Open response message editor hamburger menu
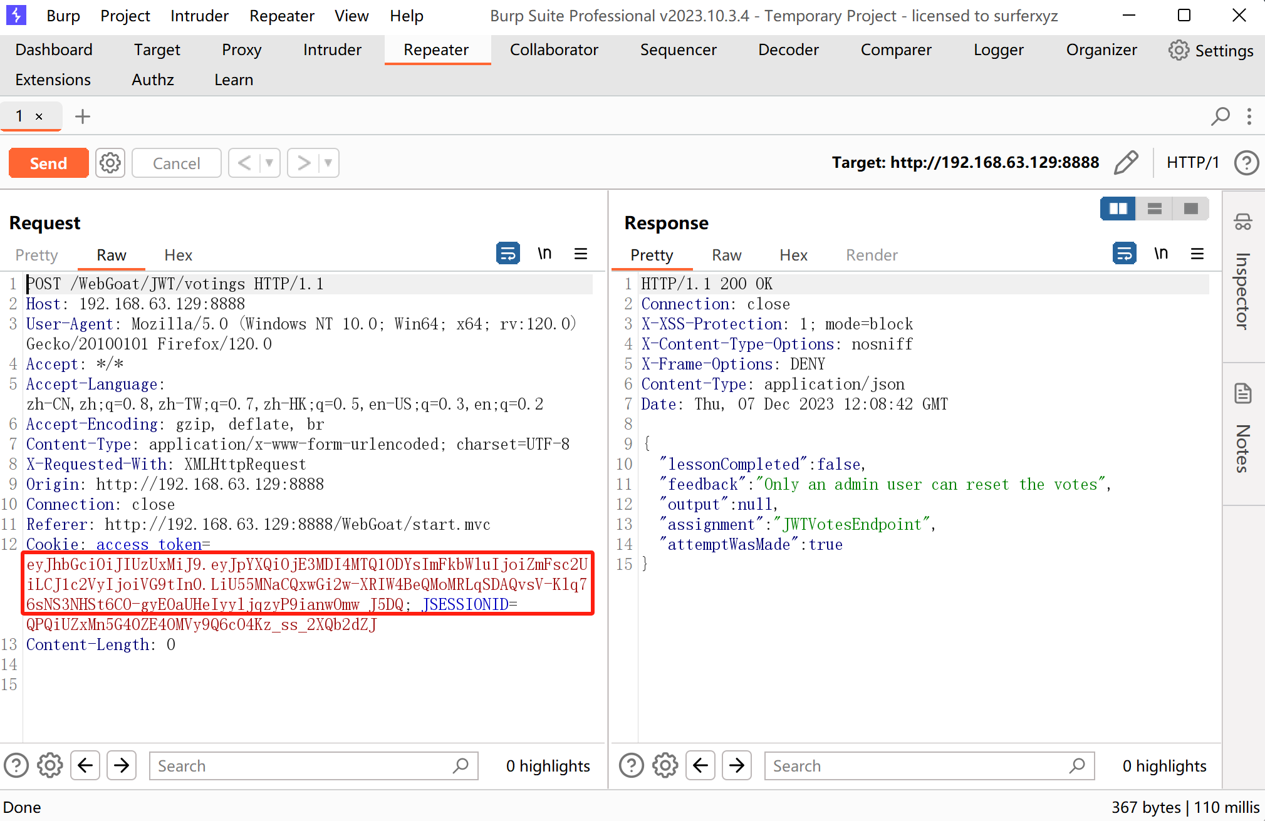 [1197, 254]
